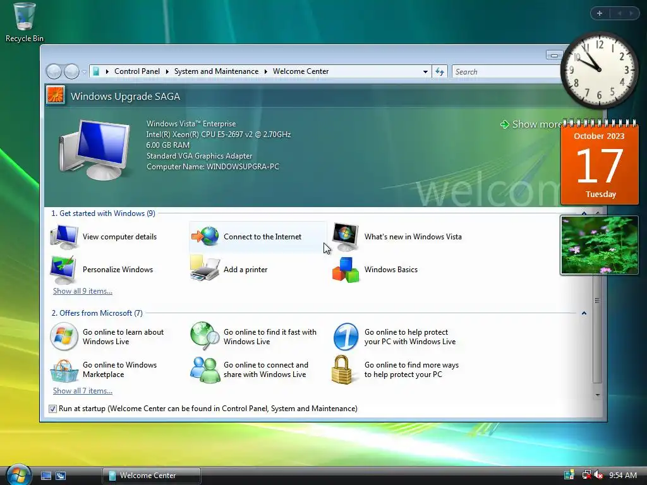The height and width of the screenshot is (485, 647).
Task: Click the Add a printer icon
Action: point(205,269)
